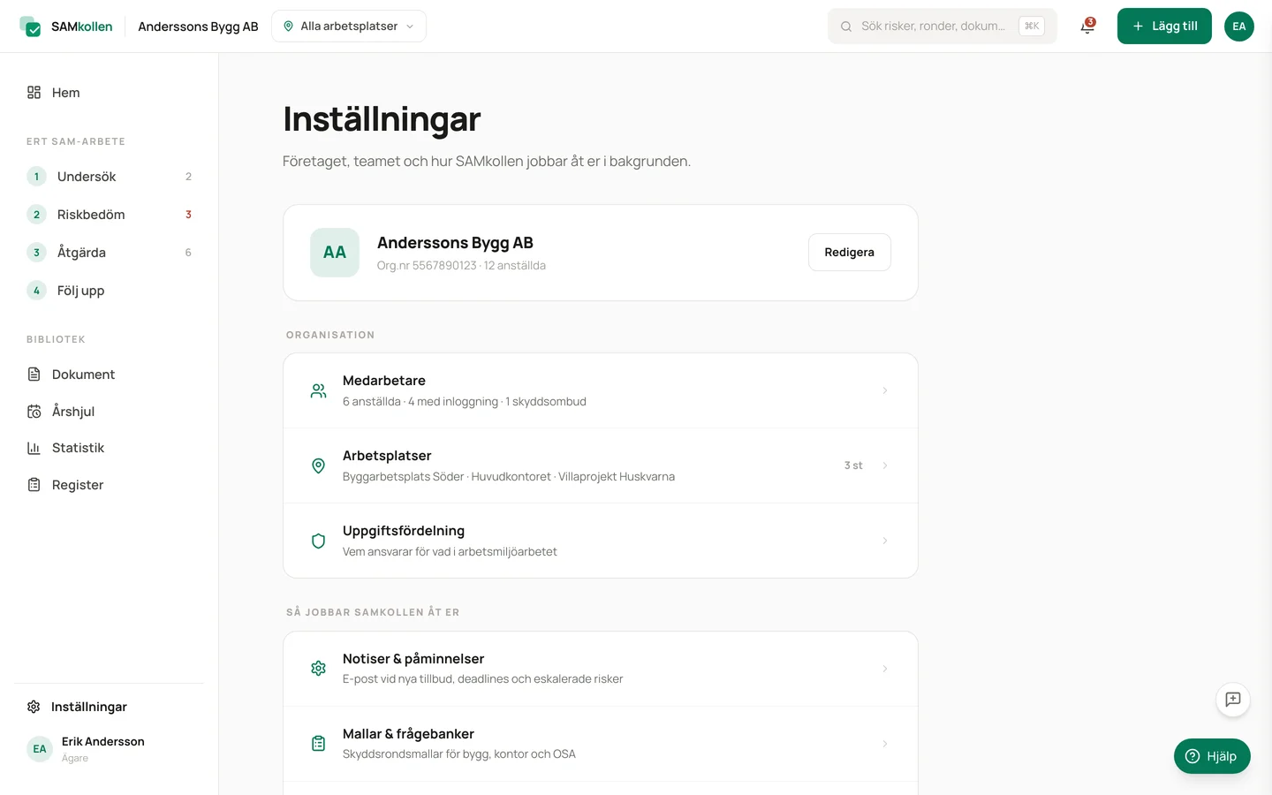
Task: Click the Mallar & frågebanker clipboard icon
Action: tap(319, 744)
